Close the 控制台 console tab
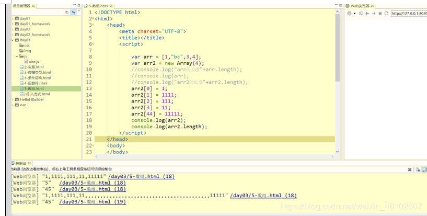Image resolution: width=427 pixels, height=216 pixels. coord(29,163)
